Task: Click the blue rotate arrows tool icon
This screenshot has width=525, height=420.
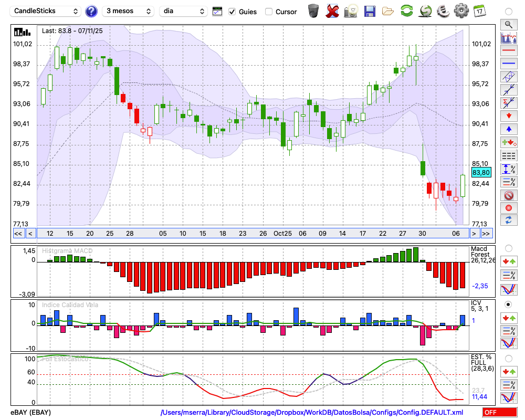Action: tap(509, 220)
